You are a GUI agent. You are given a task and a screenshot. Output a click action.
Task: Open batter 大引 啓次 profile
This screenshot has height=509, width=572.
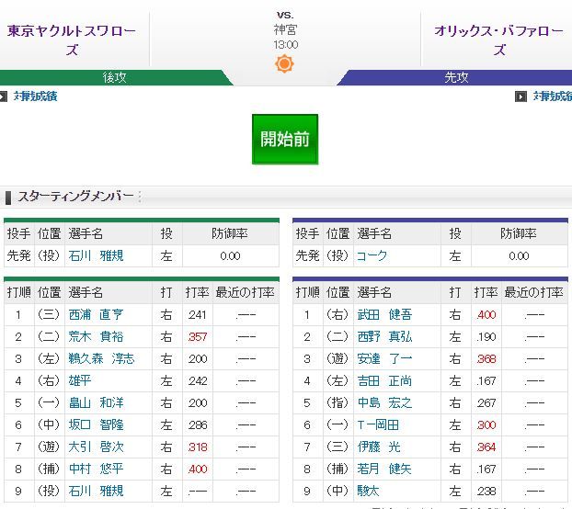(x=96, y=447)
